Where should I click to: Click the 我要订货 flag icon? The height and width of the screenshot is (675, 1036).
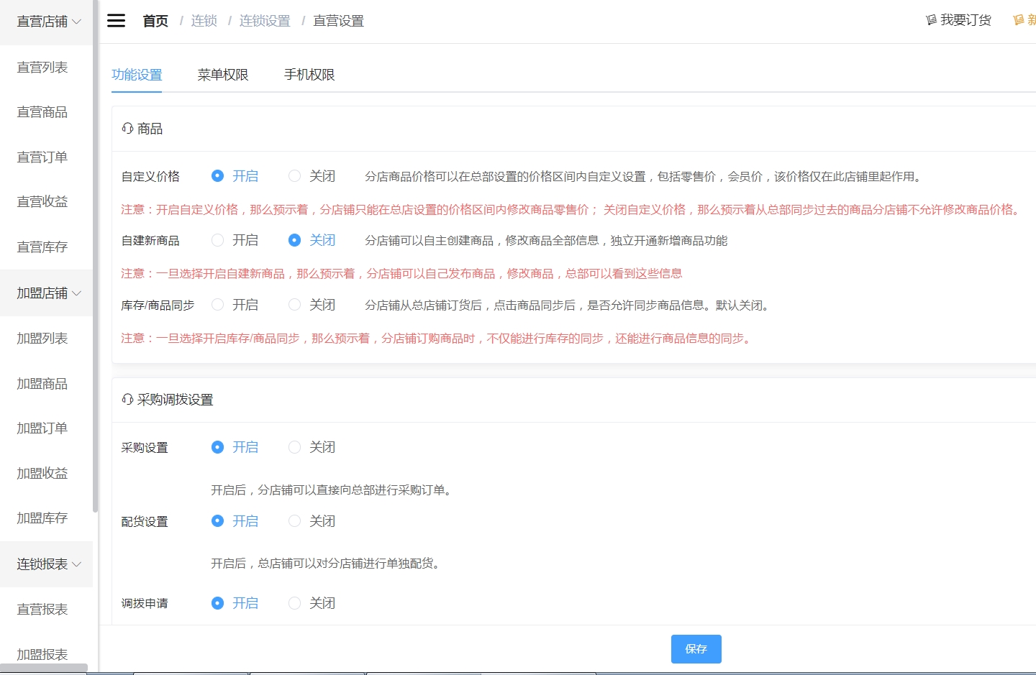click(931, 20)
